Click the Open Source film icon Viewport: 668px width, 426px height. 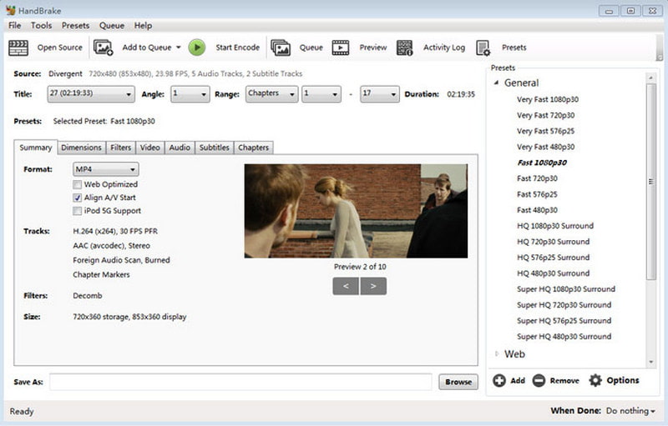click(x=19, y=48)
